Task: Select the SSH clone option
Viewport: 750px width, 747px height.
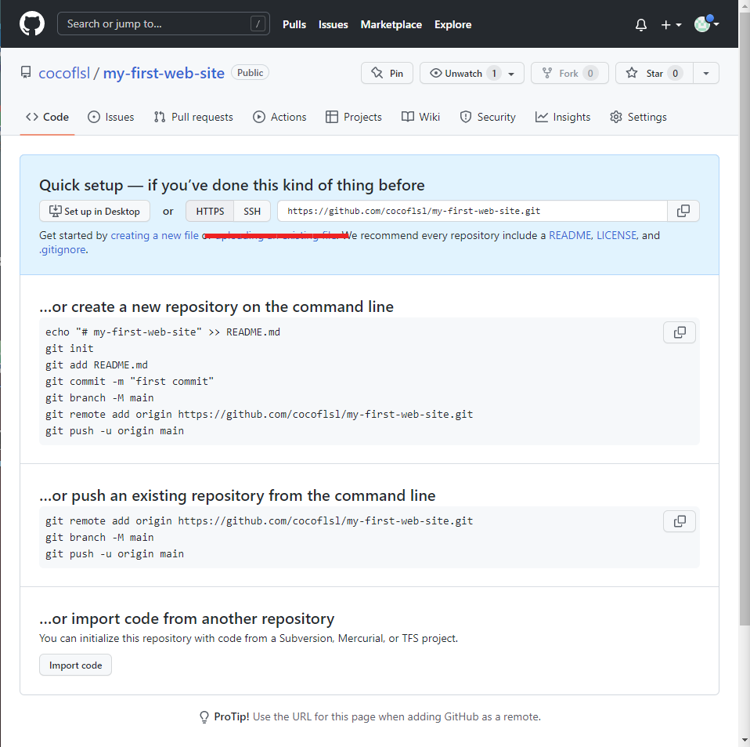Action: [x=252, y=211]
